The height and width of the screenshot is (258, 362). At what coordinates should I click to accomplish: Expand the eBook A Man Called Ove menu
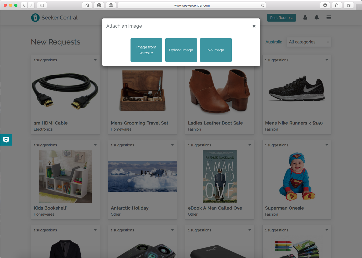(x=250, y=145)
